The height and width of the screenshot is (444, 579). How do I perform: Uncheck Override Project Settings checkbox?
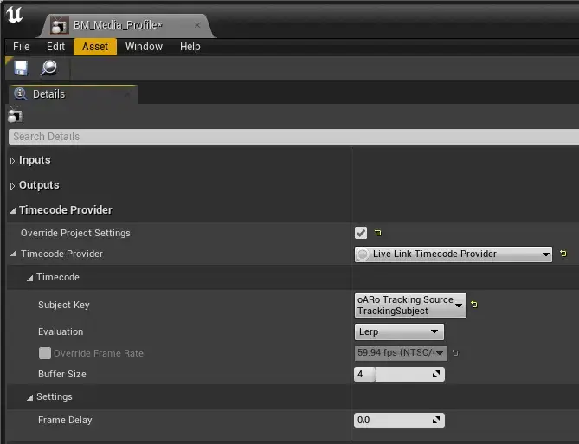pyautogui.click(x=361, y=233)
